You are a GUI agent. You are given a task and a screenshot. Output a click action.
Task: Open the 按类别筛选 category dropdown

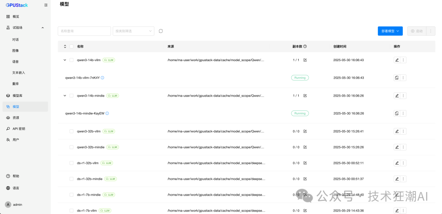click(133, 31)
